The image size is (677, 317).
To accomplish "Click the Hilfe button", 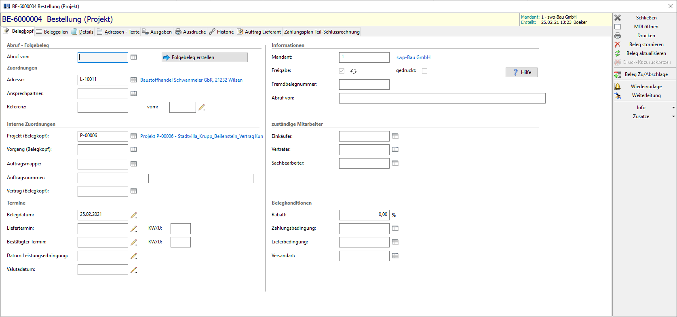I will (521, 72).
